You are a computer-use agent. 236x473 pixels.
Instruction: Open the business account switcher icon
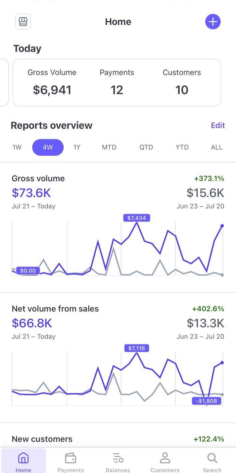coord(23,21)
